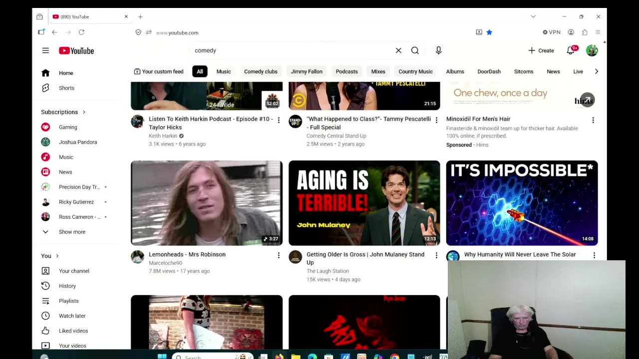Open the Windows Start menu
This screenshot has height=359, width=639.
coord(162,356)
